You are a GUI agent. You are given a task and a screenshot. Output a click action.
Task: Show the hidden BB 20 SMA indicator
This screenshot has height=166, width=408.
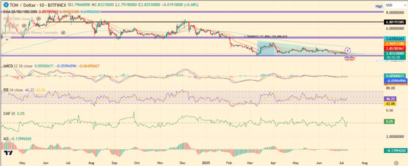(39, 18)
